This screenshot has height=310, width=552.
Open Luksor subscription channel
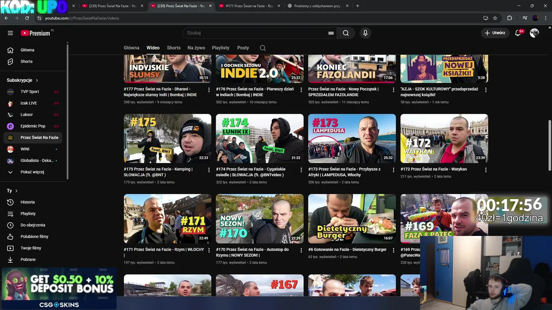click(x=34, y=115)
